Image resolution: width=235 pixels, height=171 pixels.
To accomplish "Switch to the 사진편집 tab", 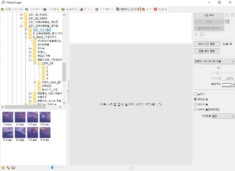I will 51,9.
